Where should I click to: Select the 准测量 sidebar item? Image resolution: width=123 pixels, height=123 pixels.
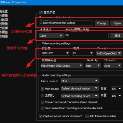tap(4, 36)
